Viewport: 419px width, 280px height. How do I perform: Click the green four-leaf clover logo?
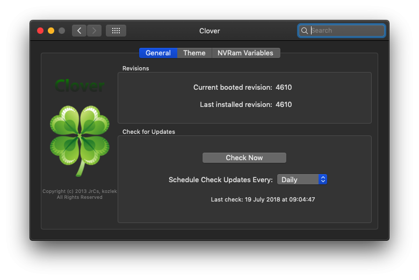tap(80, 141)
